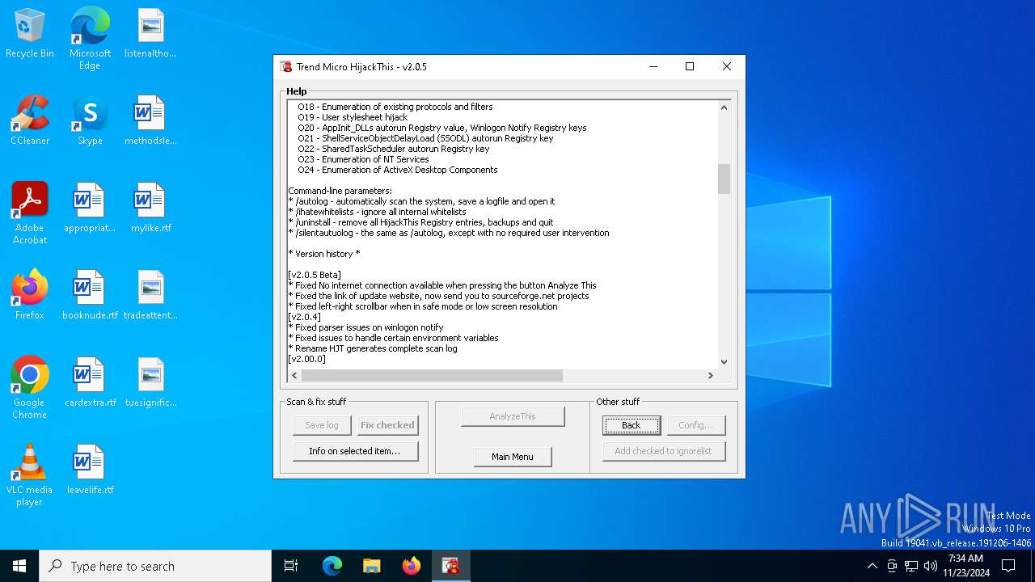This screenshot has height=582, width=1035.
Task: Open the notification center icon
Action: [1008, 566]
